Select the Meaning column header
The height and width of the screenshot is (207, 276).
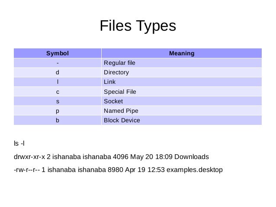tap(181, 54)
